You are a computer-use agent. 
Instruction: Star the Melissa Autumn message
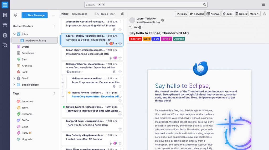(120, 86)
